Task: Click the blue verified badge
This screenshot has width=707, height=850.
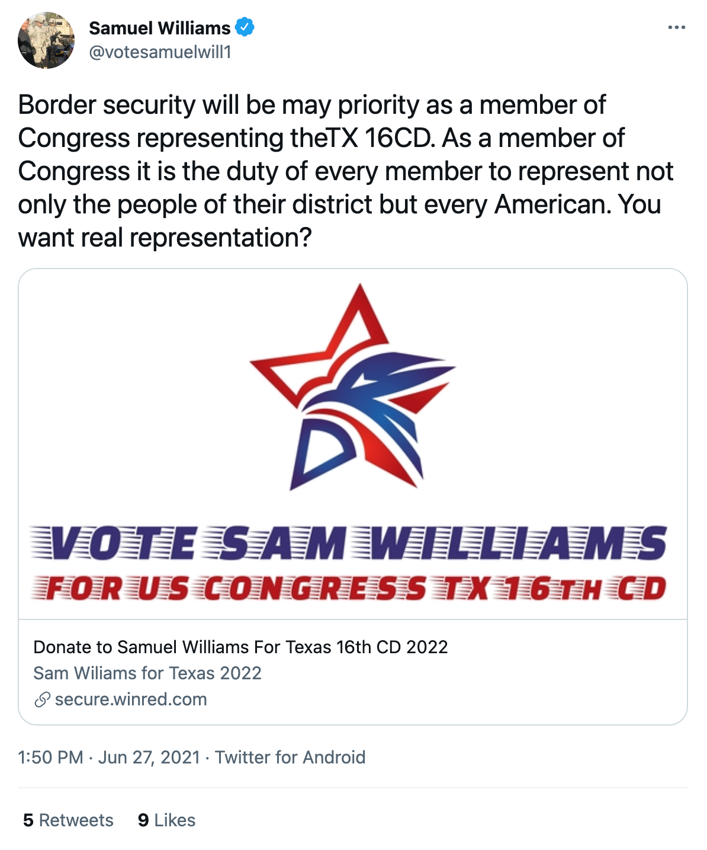Action: [x=245, y=27]
